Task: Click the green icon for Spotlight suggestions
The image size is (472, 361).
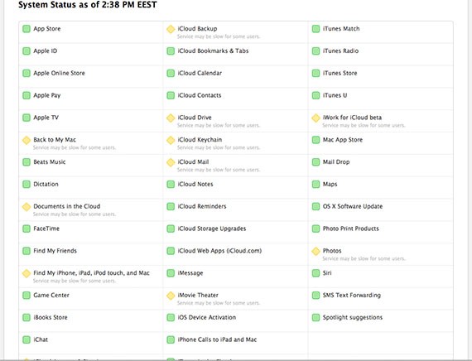Action: coord(315,318)
